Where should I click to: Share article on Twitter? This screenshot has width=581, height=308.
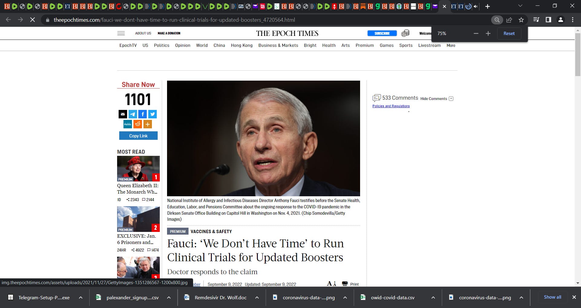click(x=153, y=114)
